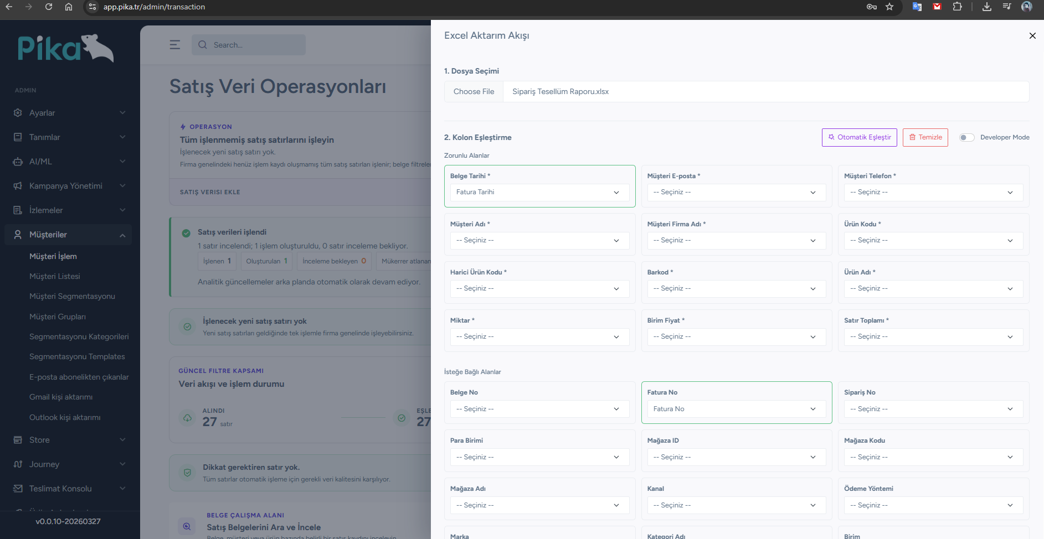Open Outlook kişi aktarımı menu item

pyautogui.click(x=65, y=417)
